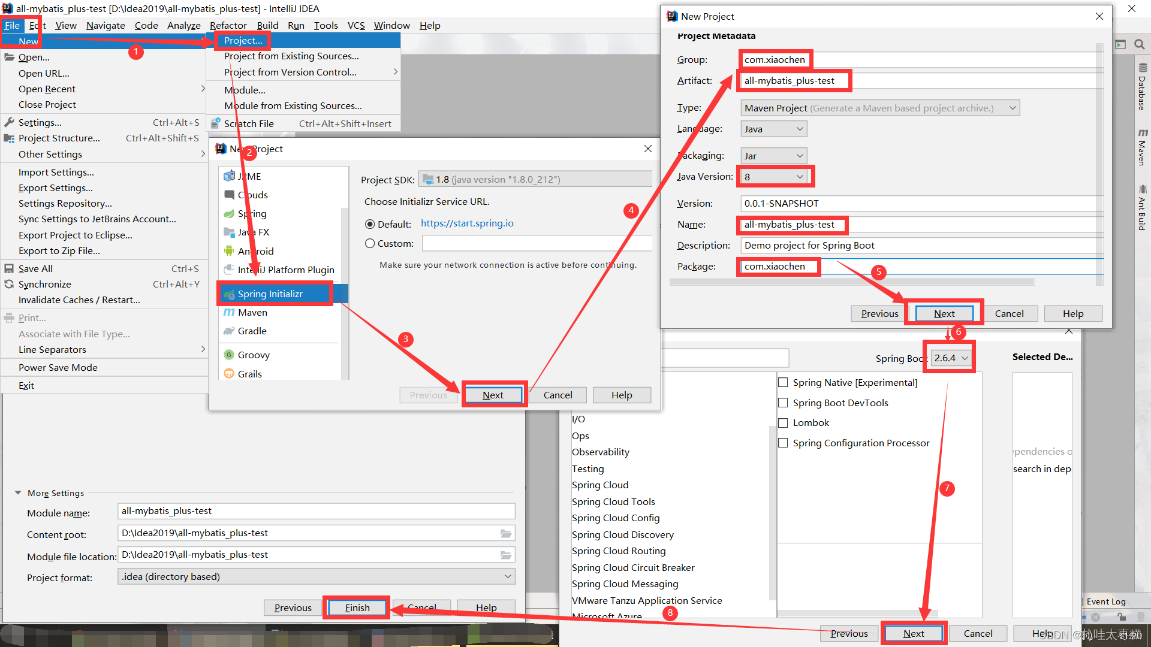Open the Type Maven Project dropdown
Screen dimensions: 1151x647
(880, 108)
